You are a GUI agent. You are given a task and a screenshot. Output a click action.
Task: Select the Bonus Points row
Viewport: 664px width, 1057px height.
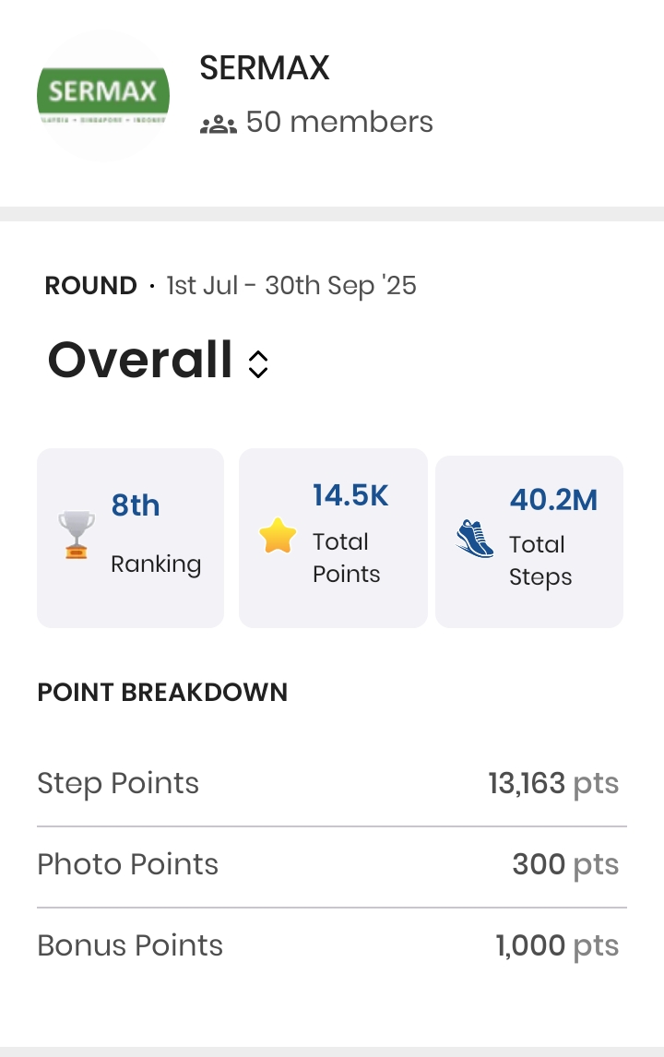pyautogui.click(x=331, y=946)
